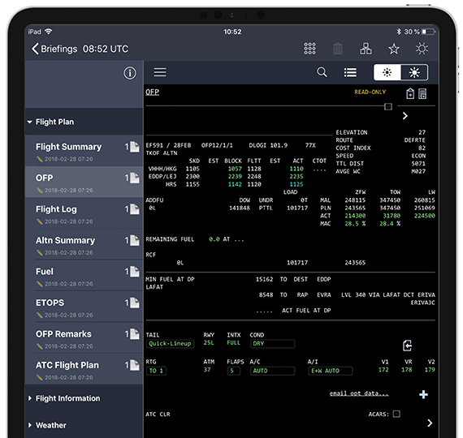Click V1 speed value 172
The width and height of the screenshot is (463, 438).
click(383, 370)
